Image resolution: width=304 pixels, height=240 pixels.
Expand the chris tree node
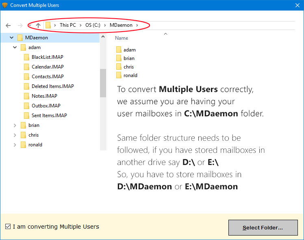pos(15,135)
